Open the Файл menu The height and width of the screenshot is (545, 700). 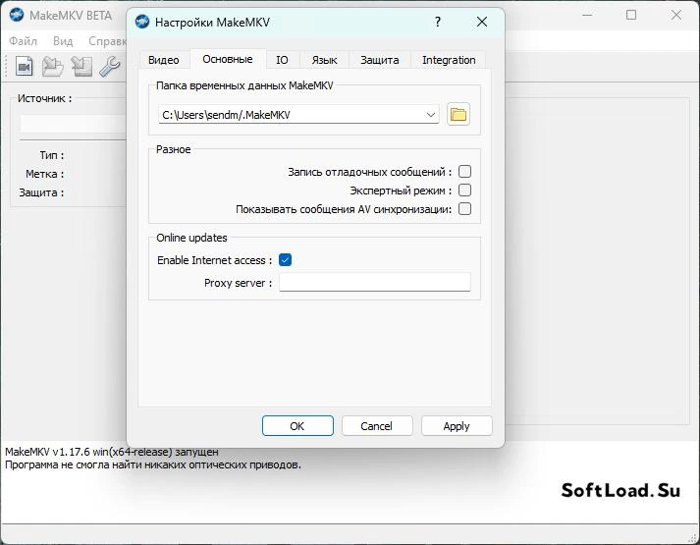(24, 41)
